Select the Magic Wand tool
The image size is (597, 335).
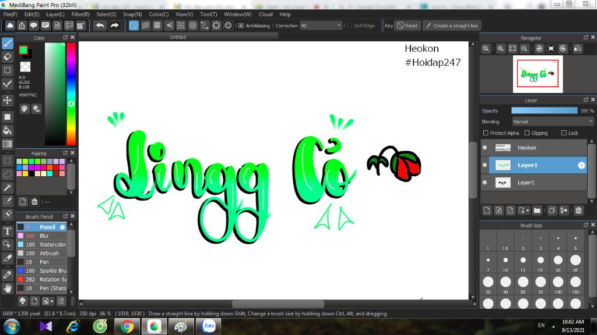pyautogui.click(x=7, y=187)
